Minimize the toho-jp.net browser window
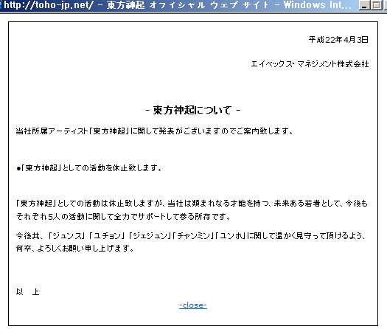Screen dimensions: 387x329 coord(364,5)
